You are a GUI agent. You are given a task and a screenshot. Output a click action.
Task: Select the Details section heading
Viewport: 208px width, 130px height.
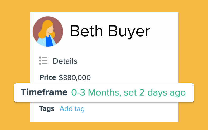click(65, 61)
